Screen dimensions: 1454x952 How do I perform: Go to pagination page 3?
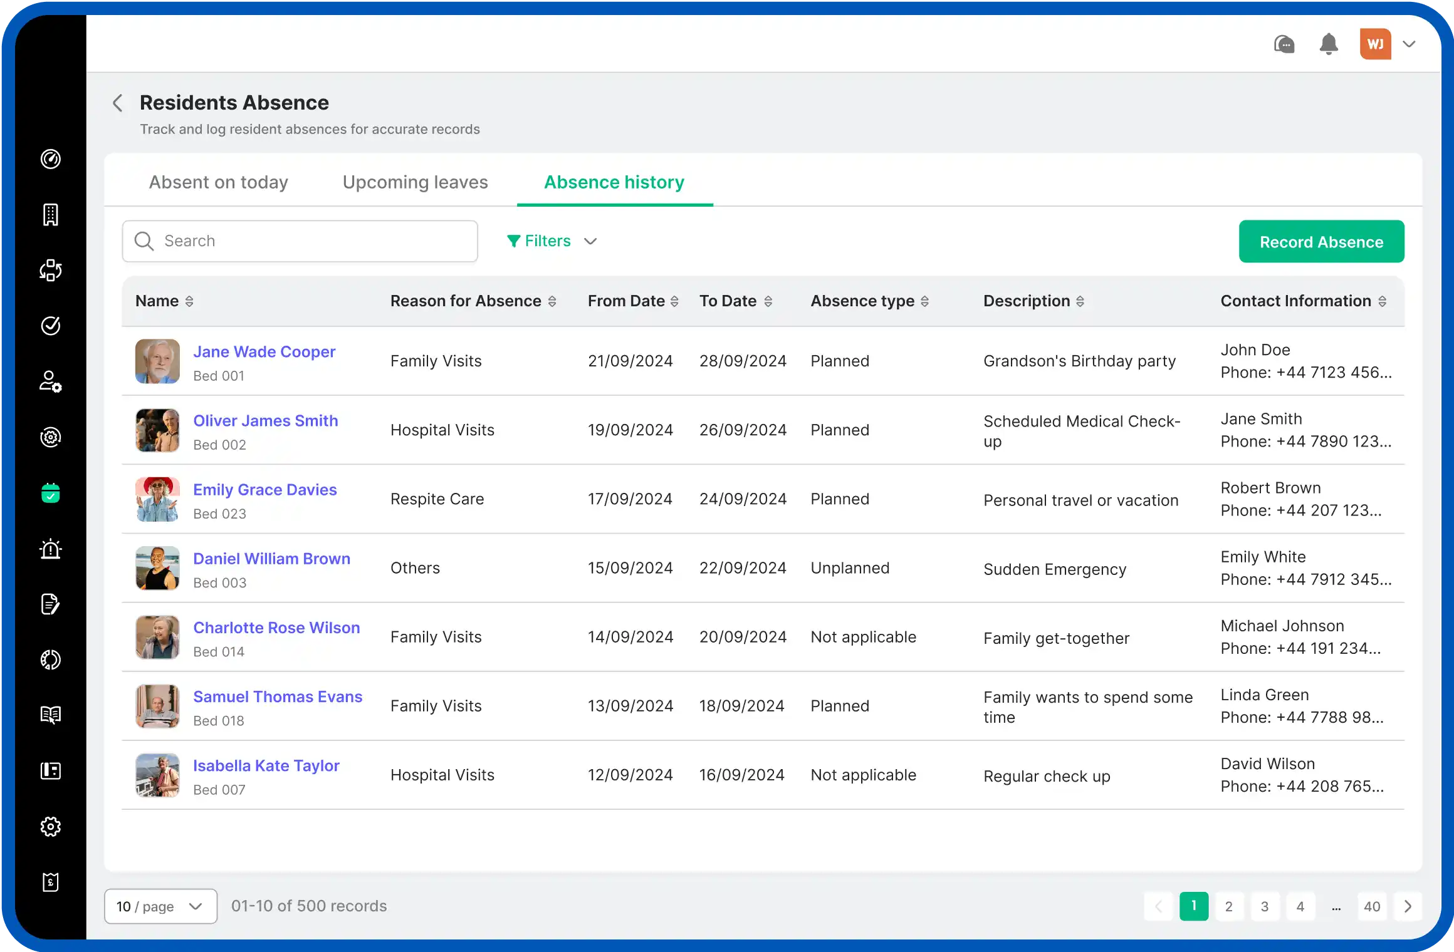click(x=1265, y=906)
